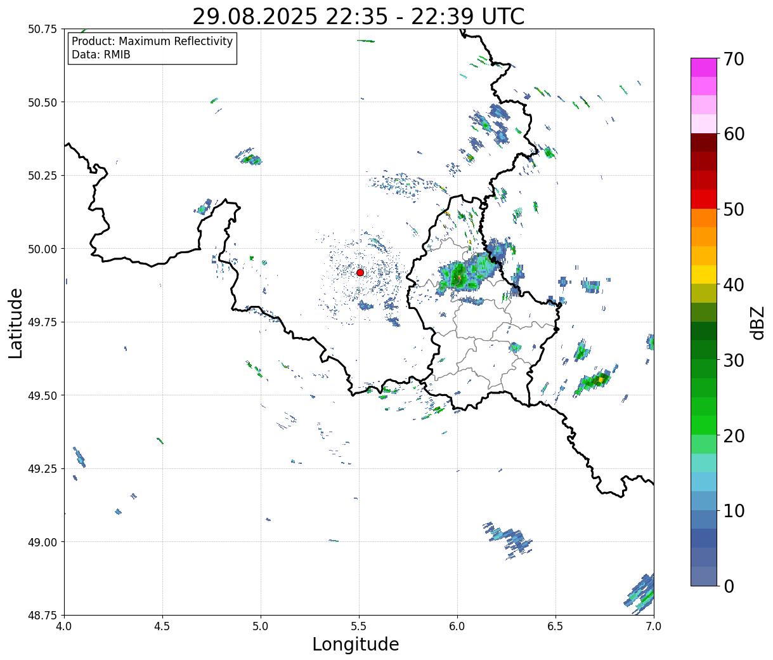
Task: Click the longitude tick label 6.5
Action: 555,626
